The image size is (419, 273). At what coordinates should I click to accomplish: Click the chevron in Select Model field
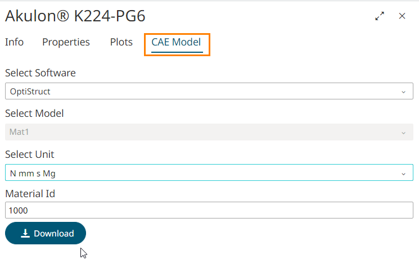(x=403, y=133)
